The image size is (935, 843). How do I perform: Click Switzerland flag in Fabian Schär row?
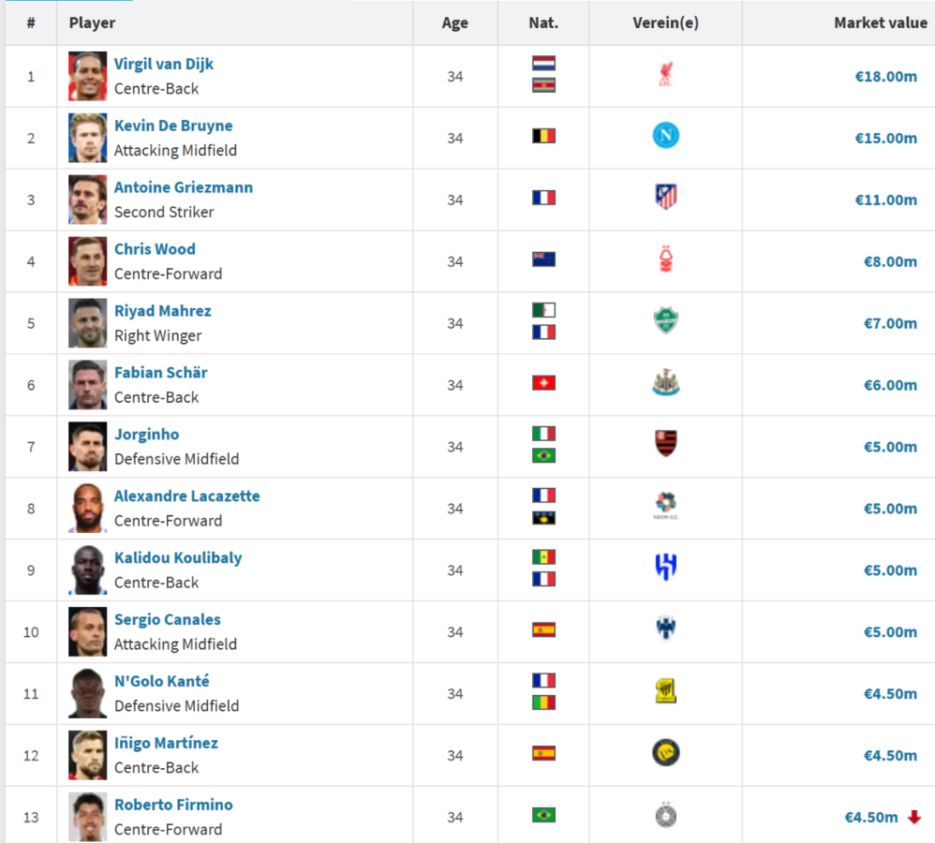543,384
